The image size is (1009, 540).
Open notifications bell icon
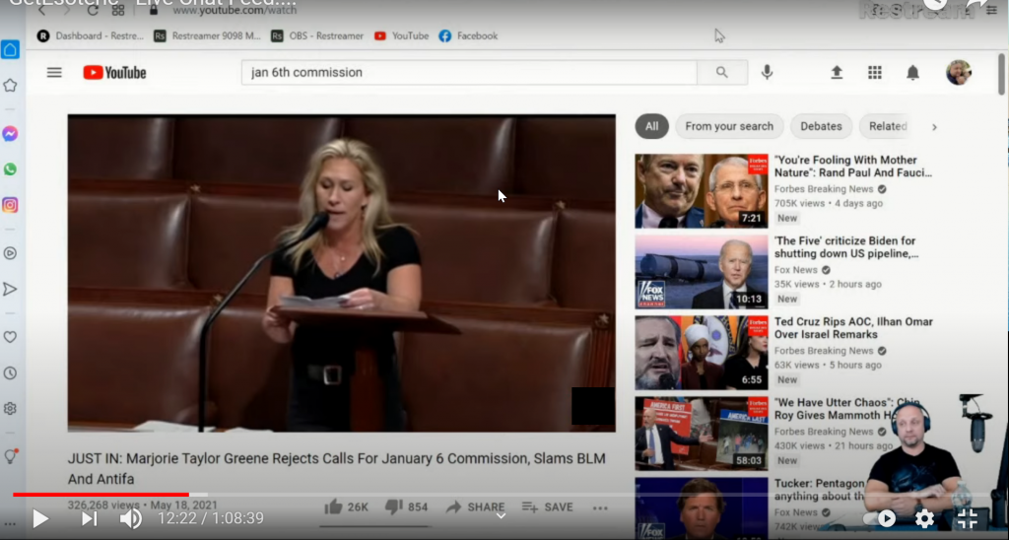[x=912, y=73]
